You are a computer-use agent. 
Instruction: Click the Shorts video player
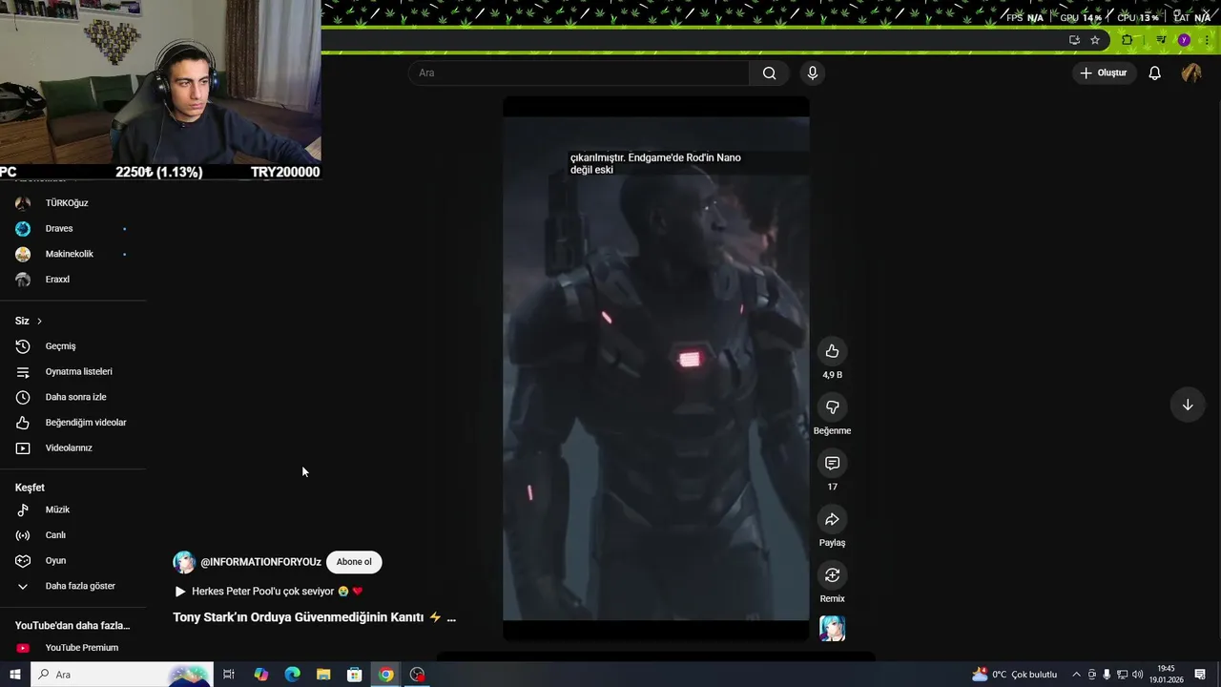656,368
